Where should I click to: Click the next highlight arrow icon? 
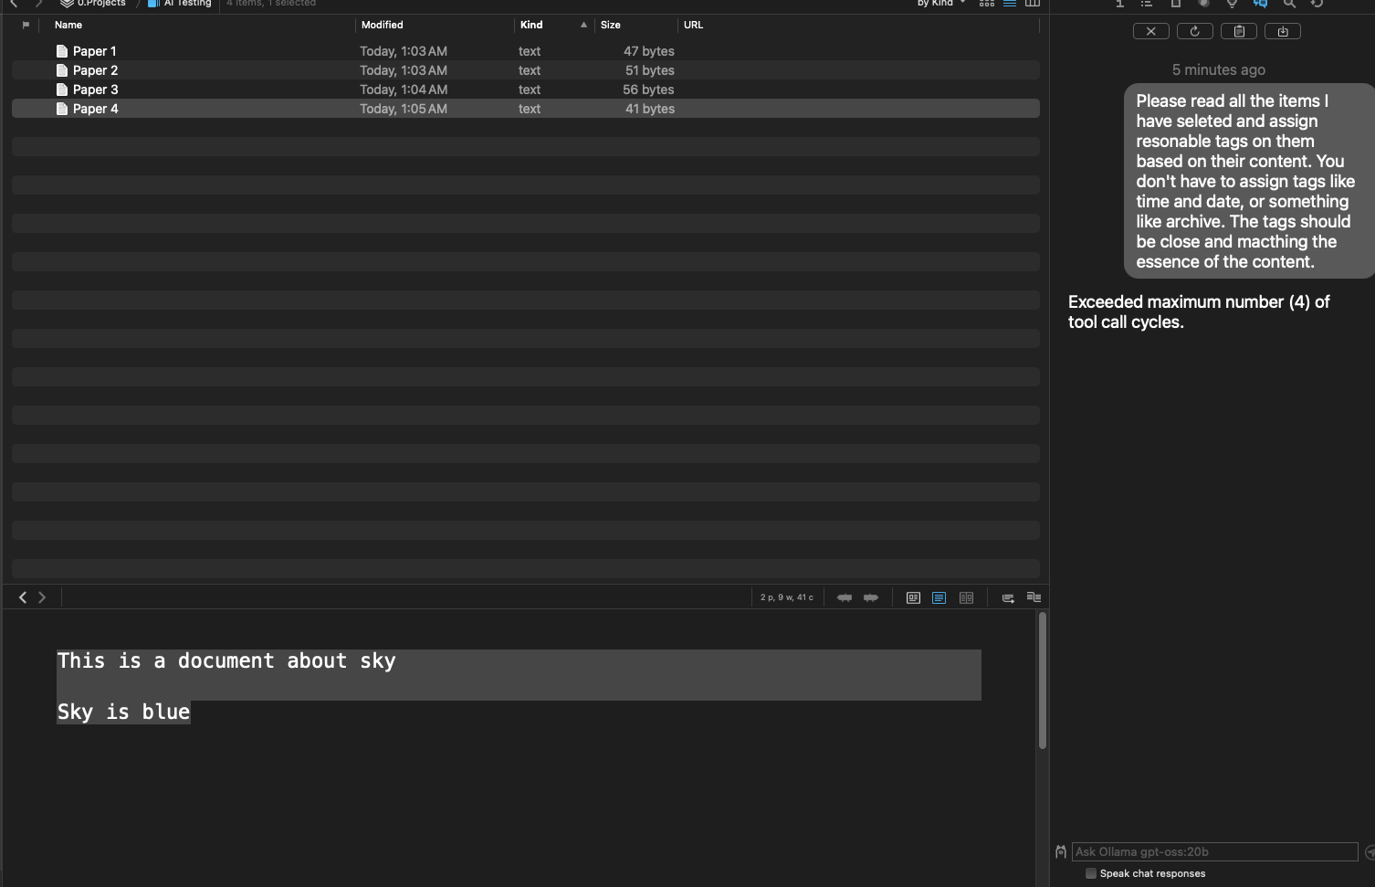pos(871,597)
